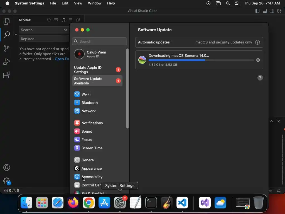
Task: Close the VS Code bottom panel
Action: point(278,121)
